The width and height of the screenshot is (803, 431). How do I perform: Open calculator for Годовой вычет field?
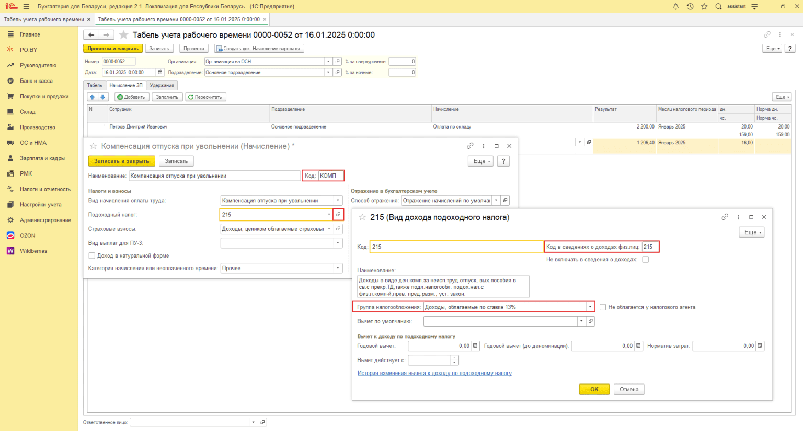[x=475, y=346]
